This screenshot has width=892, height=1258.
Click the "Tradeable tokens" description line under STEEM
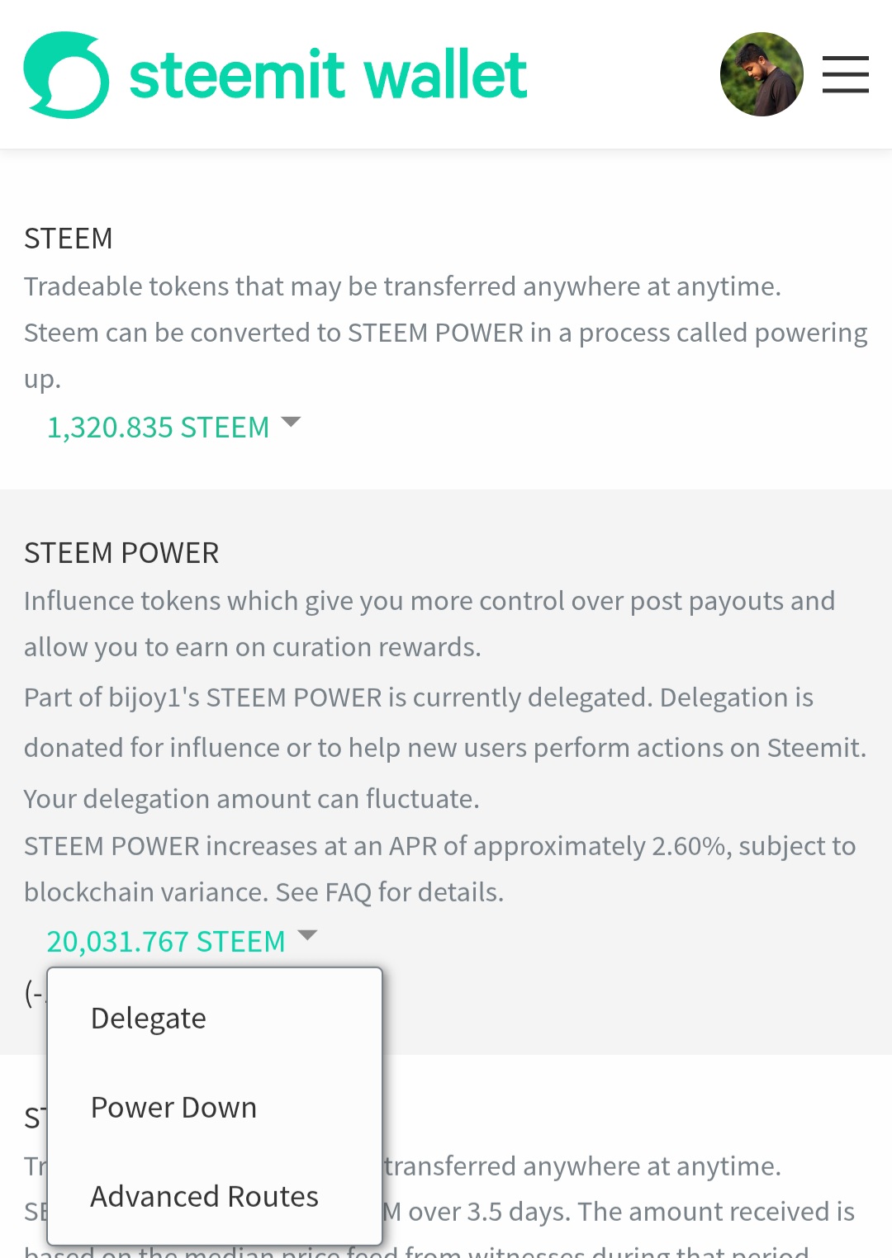pos(402,286)
